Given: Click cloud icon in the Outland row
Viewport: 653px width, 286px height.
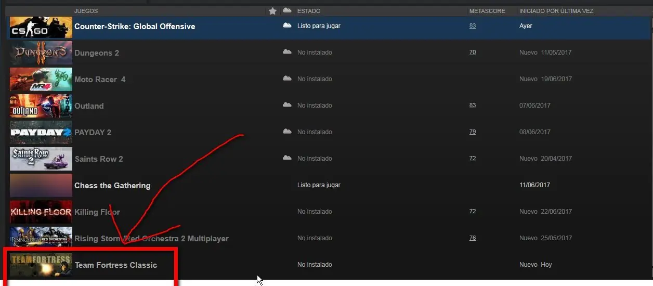Looking at the screenshot, I should [287, 105].
